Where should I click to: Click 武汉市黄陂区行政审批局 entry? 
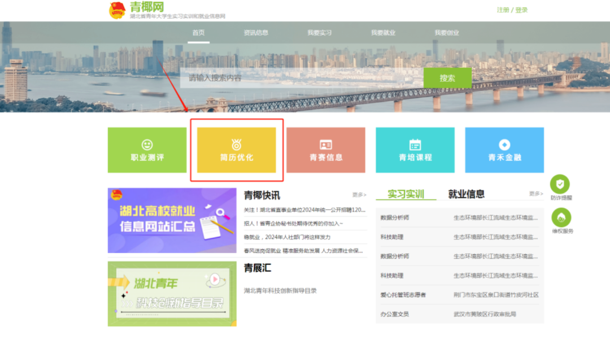485,314
